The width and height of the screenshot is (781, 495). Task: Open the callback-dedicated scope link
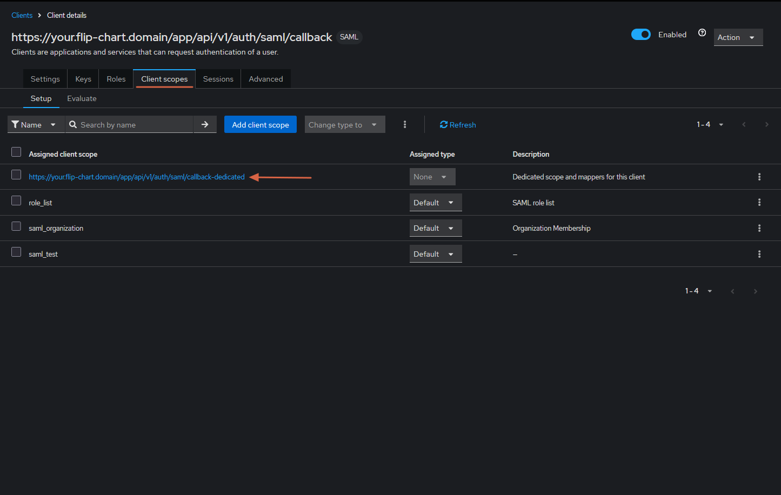tap(137, 177)
